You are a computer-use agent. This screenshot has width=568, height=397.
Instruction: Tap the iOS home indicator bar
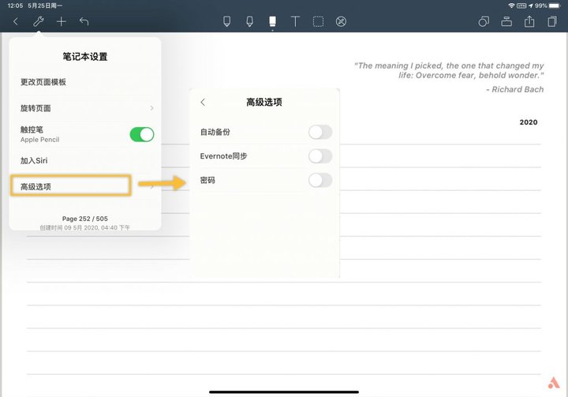284,391
